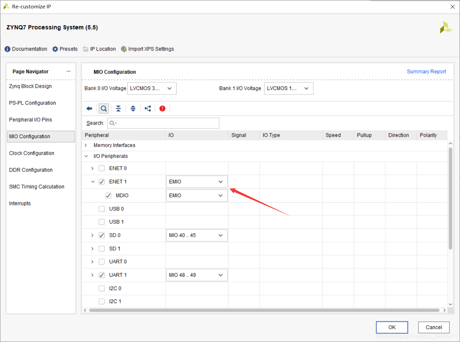
Task: Click the vertical scrollbar in the peripheral table
Action: [451, 198]
